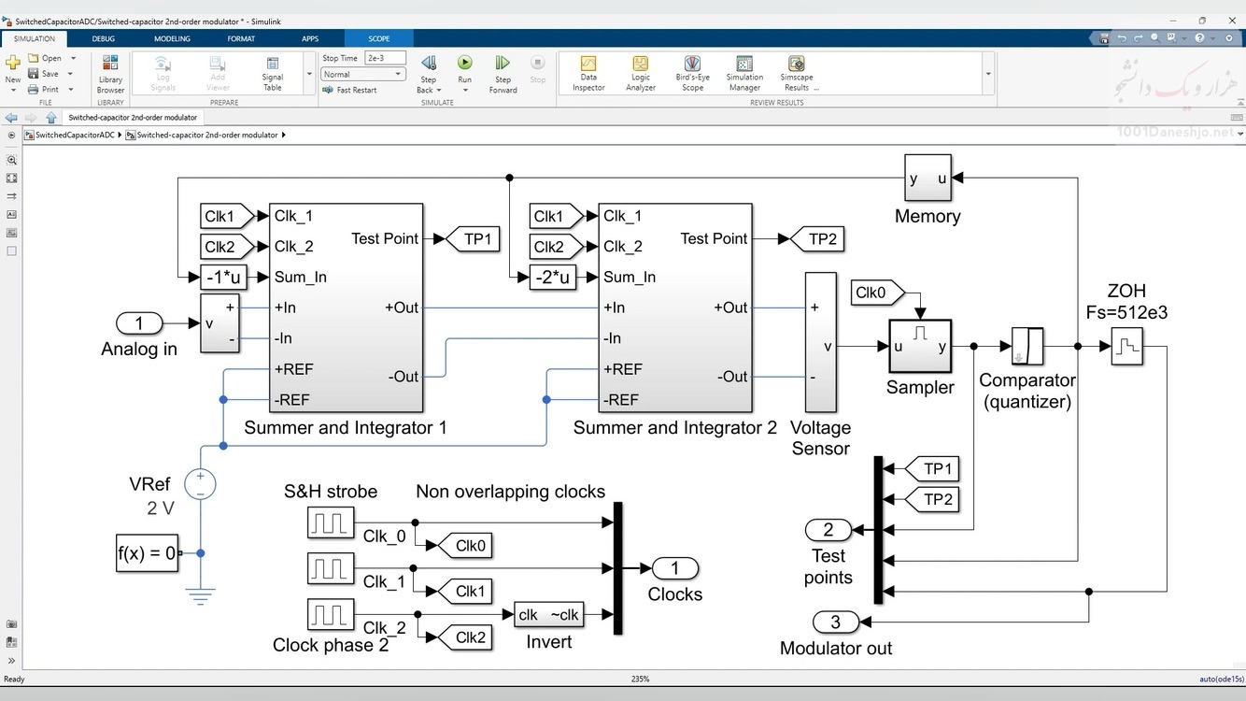Image resolution: width=1246 pixels, height=701 pixels.
Task: Switch to the MODELING tab
Action: pyautogui.click(x=172, y=38)
